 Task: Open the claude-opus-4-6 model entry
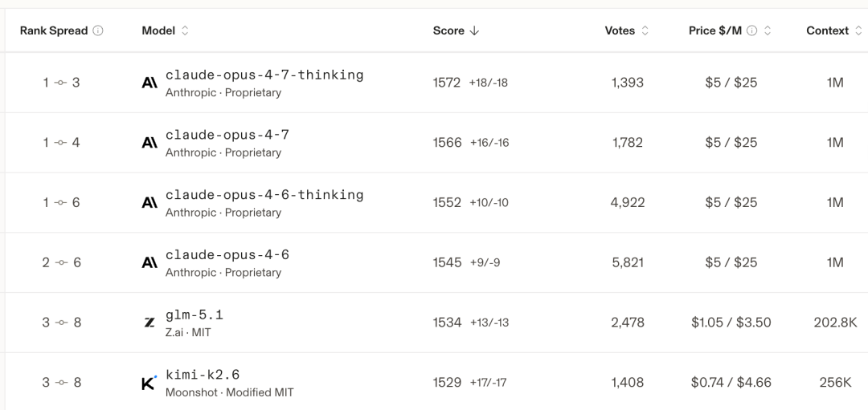[x=227, y=255]
